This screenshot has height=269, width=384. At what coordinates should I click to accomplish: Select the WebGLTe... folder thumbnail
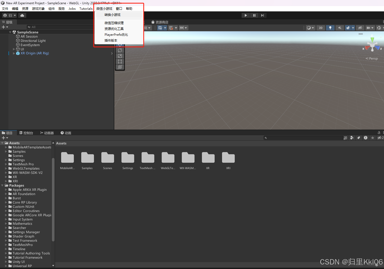168,161
